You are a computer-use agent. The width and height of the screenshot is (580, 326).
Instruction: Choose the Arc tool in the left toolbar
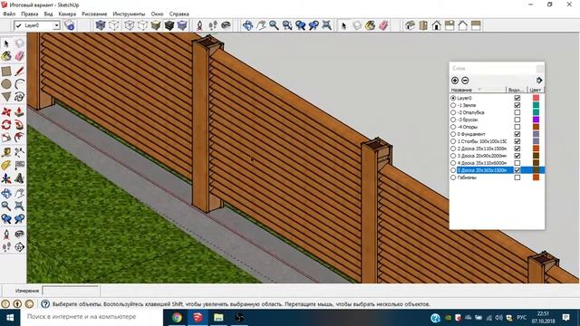[20, 84]
